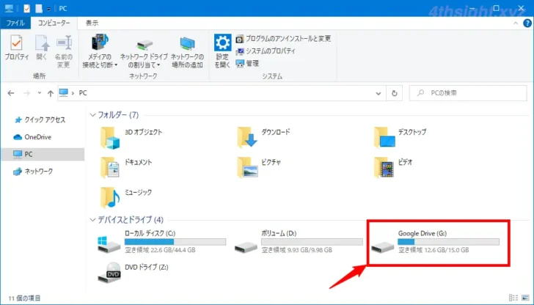Open the Desktop (デスクトップ) folder
Screen dimensions: 534x305
coord(400,137)
